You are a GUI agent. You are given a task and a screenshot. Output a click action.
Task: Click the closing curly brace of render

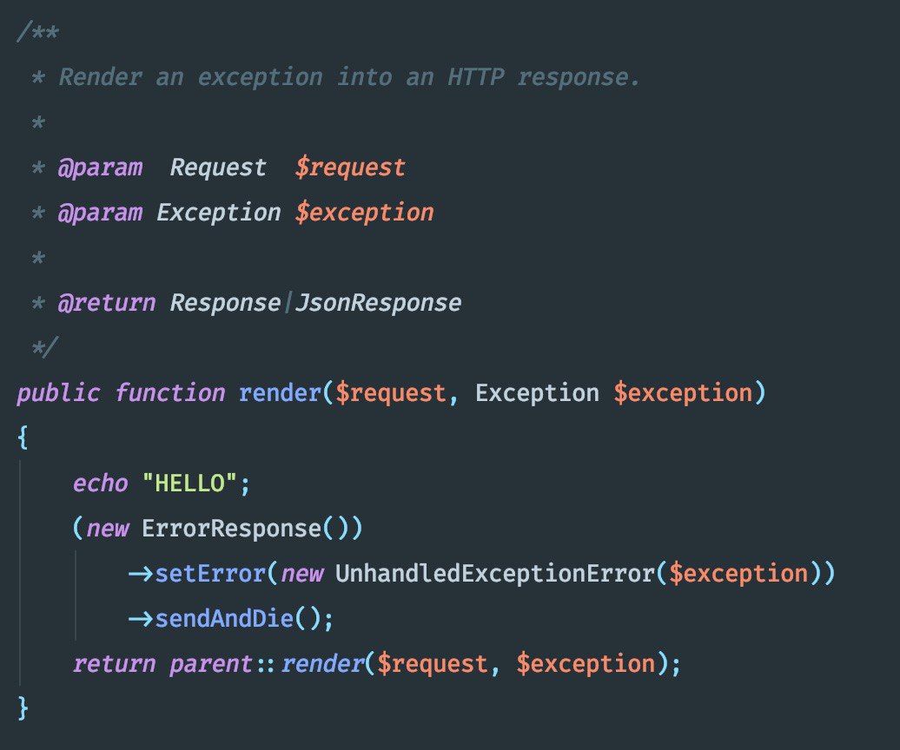point(23,707)
